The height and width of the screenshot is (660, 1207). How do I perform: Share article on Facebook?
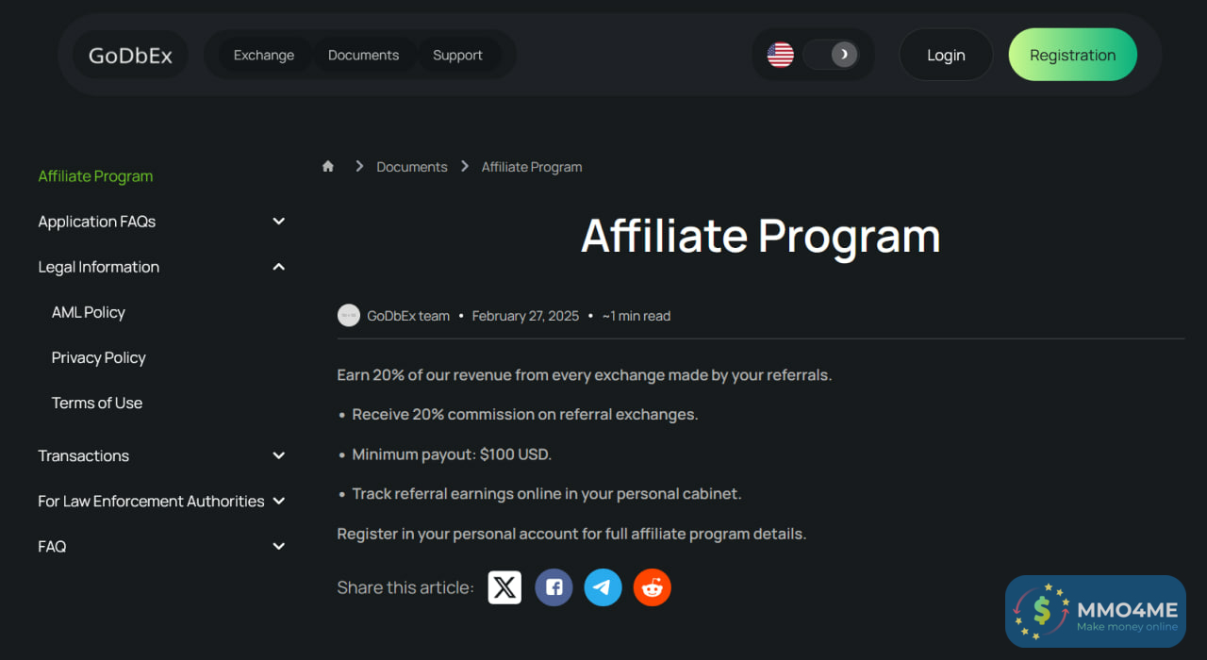pyautogui.click(x=554, y=587)
